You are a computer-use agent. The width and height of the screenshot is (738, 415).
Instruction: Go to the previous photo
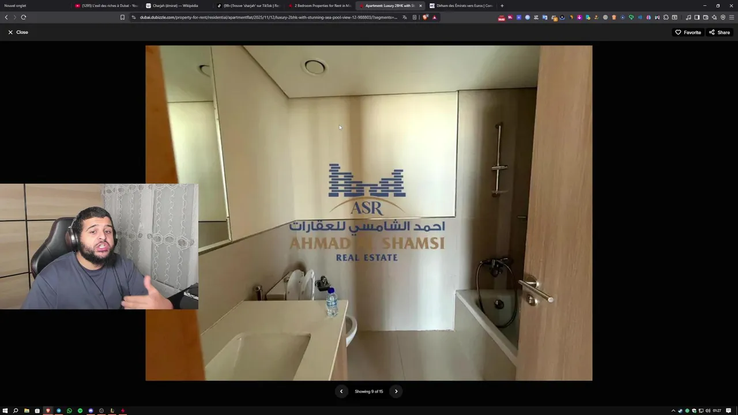(341, 391)
